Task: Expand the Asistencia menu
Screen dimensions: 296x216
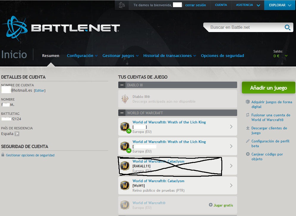Action: 248,5
